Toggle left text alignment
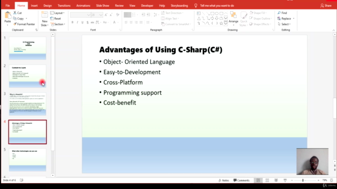Image resolution: width=337 pixels, height=189 pixels. tap(126, 22)
